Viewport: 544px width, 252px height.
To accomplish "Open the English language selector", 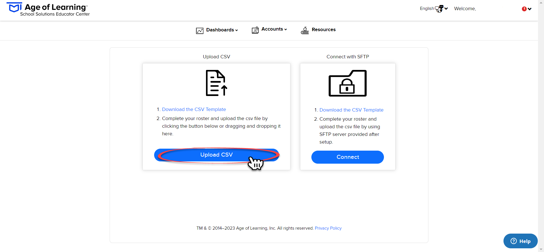I will tap(434, 8).
